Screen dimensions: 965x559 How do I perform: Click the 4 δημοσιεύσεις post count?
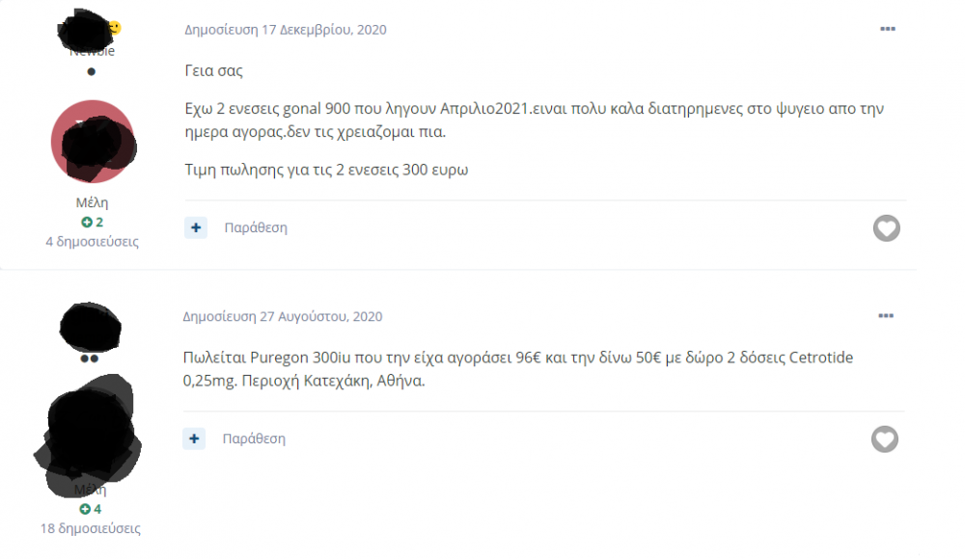point(92,242)
